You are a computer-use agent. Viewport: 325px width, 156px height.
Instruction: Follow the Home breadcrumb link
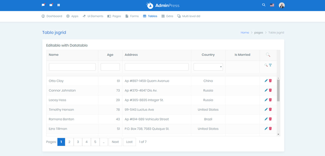245,33
